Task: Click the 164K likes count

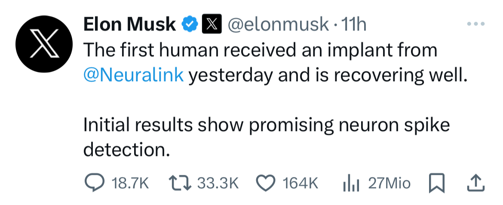Action: click(x=300, y=183)
